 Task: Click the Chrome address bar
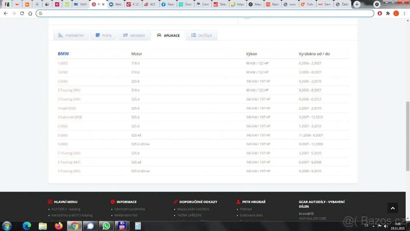(x=205, y=13)
